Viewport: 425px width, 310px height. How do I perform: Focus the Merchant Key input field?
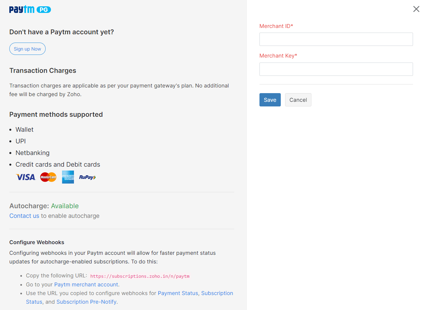(336, 69)
